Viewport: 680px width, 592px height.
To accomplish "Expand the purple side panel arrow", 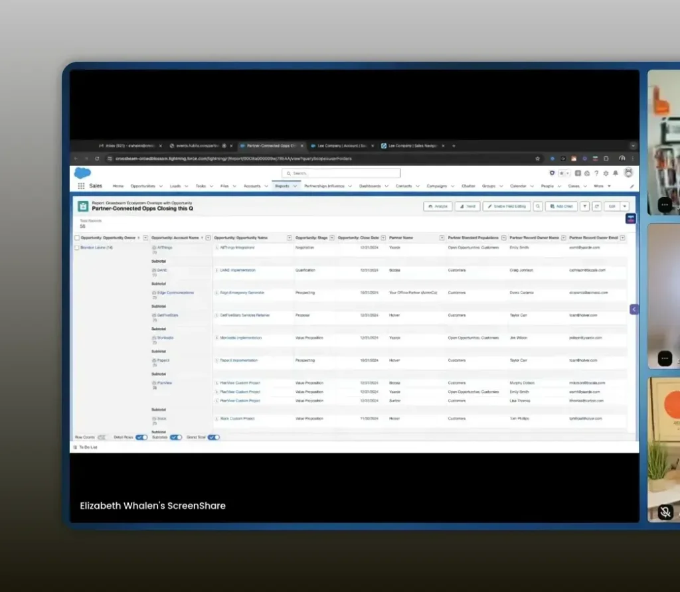I will pos(634,309).
